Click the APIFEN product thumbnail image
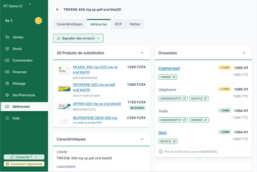Screen dimensions: 257x172 [x=64, y=106]
